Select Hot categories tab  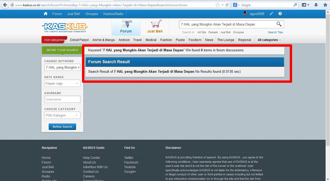(54, 40)
